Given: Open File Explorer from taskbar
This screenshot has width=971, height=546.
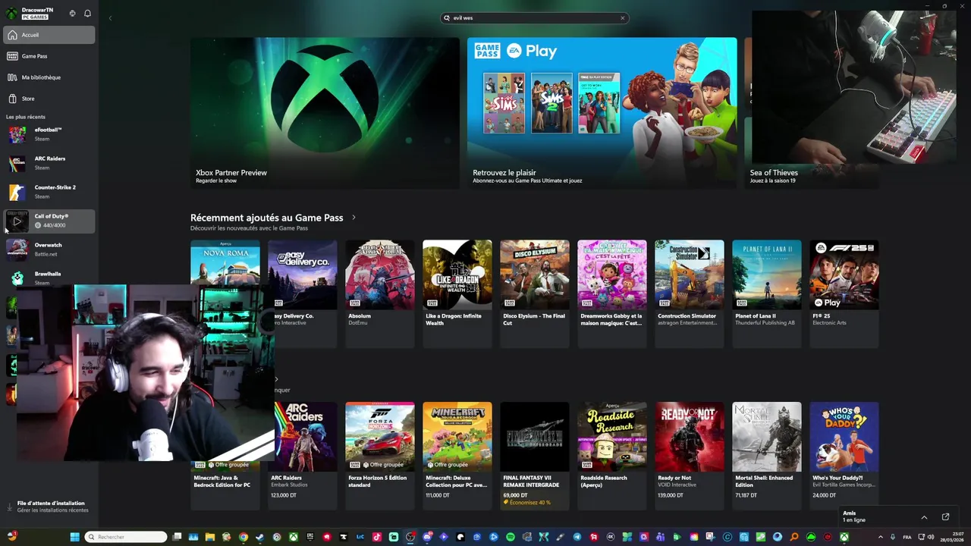Looking at the screenshot, I should pyautogui.click(x=210, y=537).
